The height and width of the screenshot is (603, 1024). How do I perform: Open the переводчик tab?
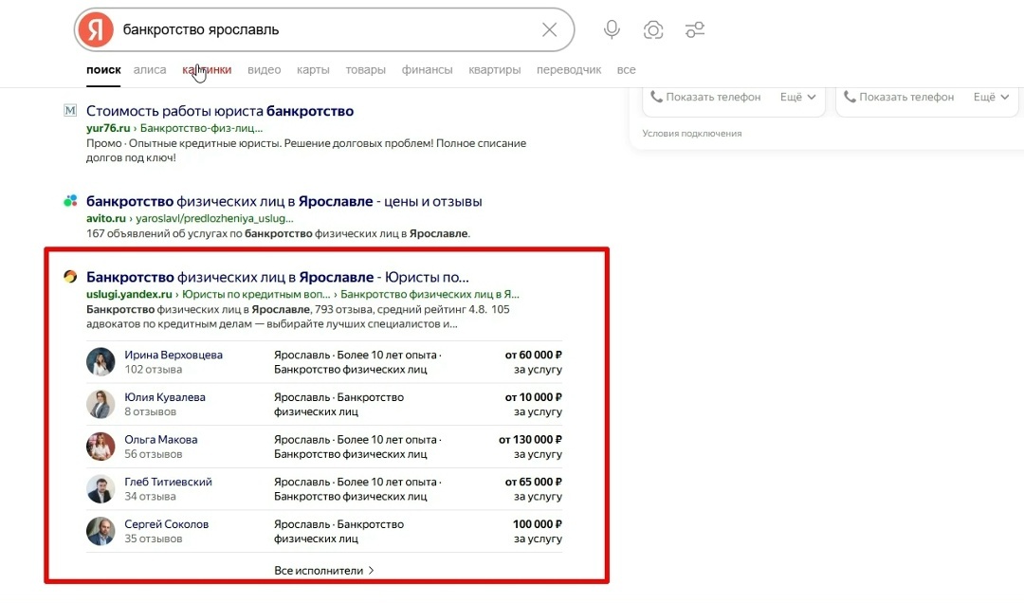pyautogui.click(x=569, y=69)
